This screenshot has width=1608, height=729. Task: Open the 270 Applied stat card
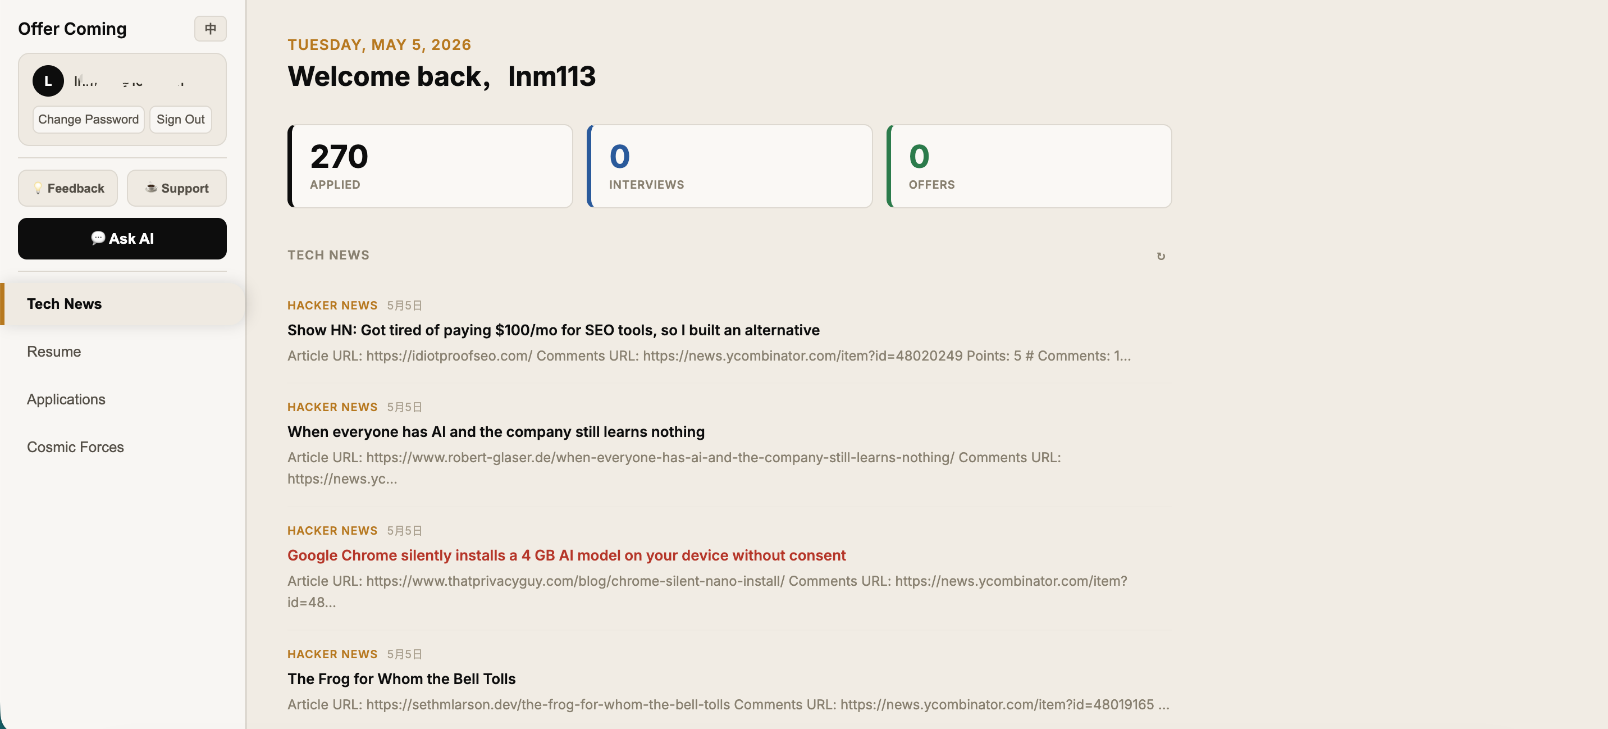pos(430,166)
